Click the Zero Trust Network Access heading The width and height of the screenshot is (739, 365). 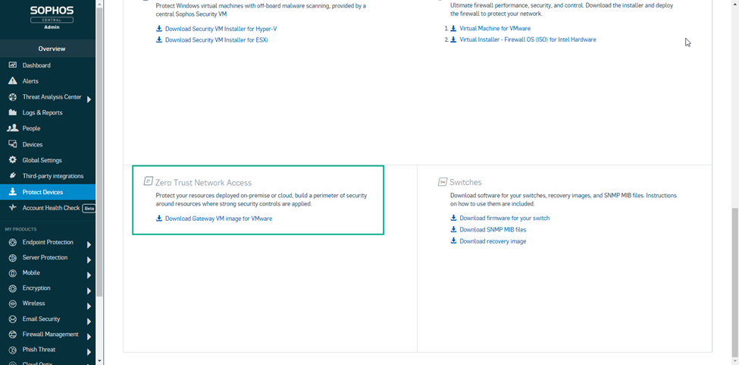(x=203, y=182)
